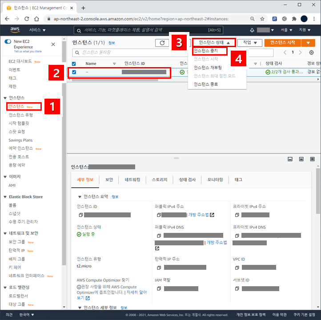
Task: Set details pane to half height
Action: pyautogui.click(x=301, y=159)
